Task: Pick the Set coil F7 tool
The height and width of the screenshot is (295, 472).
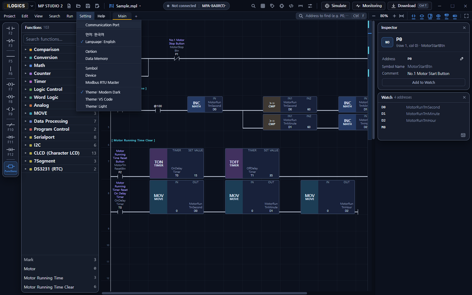Action: [x=10, y=86]
